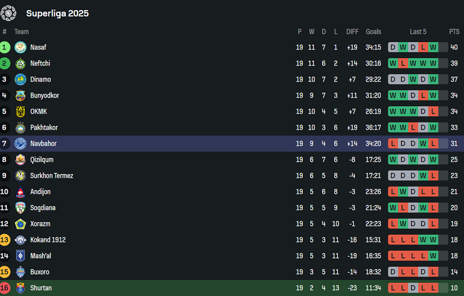Sort standings by DIFF column

point(352,32)
